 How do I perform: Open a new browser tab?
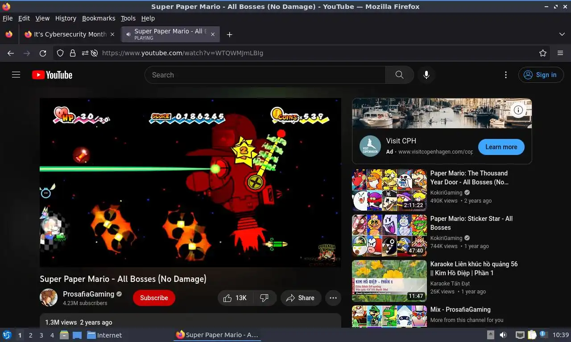[229, 34]
